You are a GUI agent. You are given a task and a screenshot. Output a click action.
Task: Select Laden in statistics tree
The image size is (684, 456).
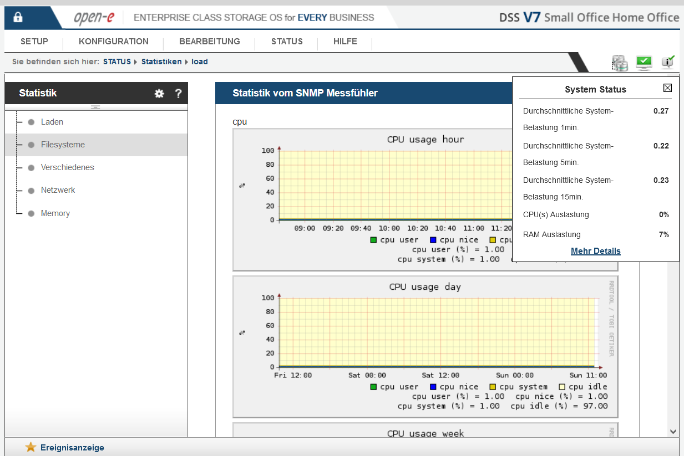click(52, 122)
